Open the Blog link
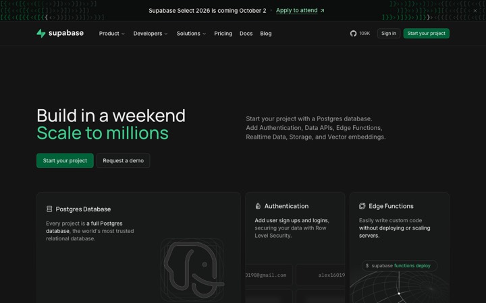The image size is (486, 303). [266, 34]
